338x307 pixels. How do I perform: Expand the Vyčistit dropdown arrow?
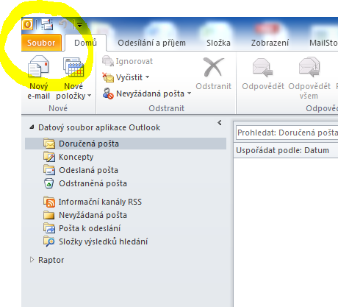[x=147, y=77]
